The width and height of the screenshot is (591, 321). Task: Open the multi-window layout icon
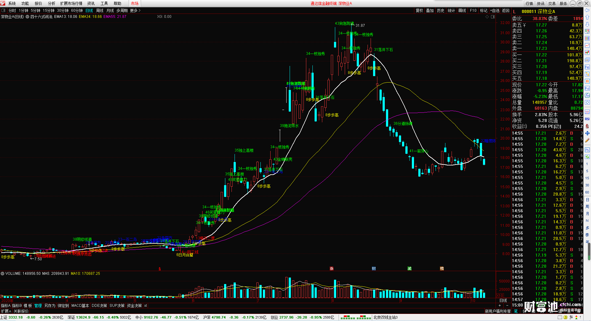pos(587,60)
